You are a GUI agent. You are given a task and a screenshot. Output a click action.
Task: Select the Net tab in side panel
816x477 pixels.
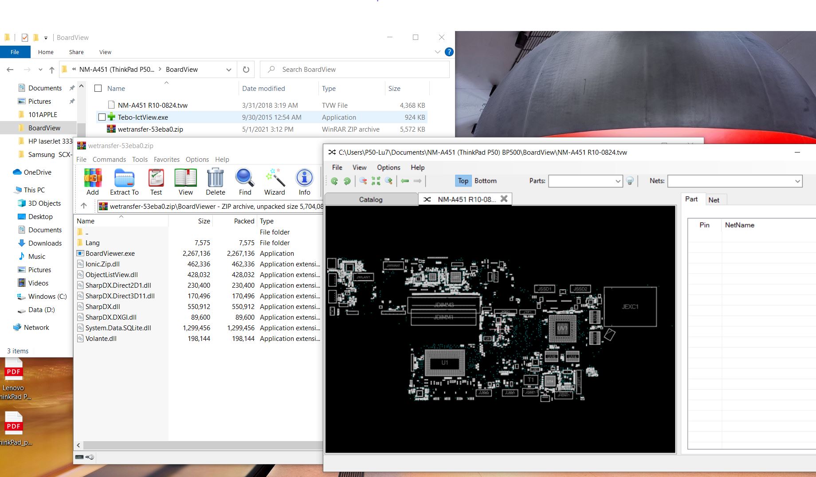pos(714,200)
